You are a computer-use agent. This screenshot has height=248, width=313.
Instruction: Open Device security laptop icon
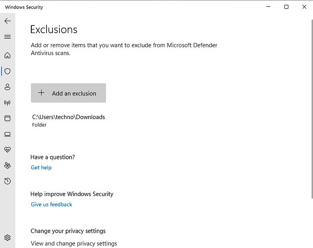click(8, 134)
